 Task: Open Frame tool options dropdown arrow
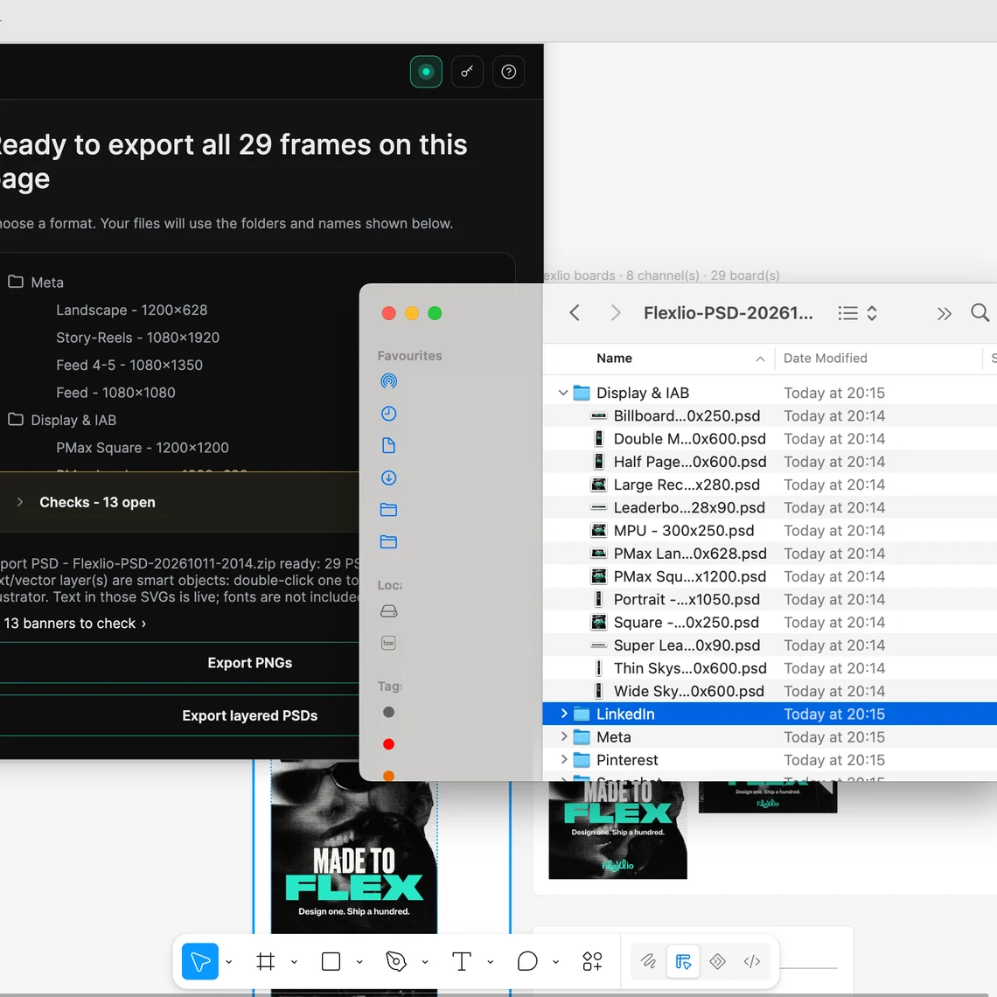click(294, 962)
